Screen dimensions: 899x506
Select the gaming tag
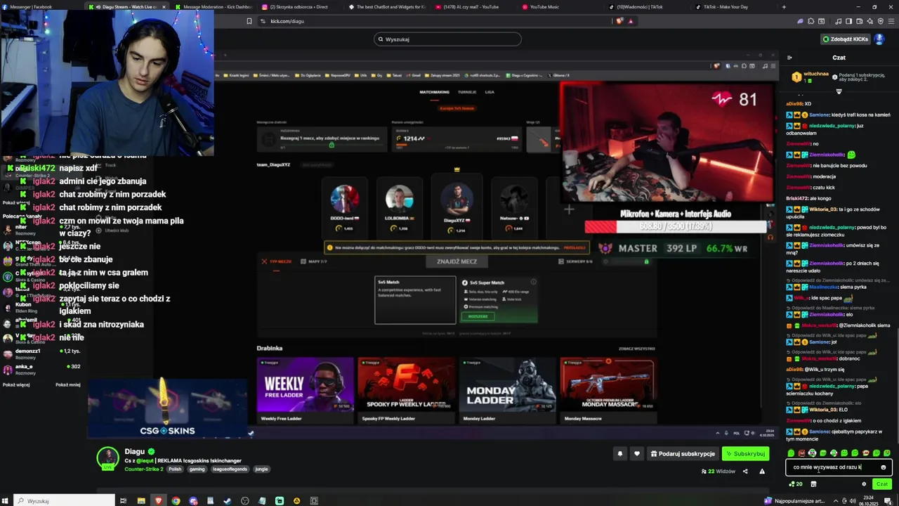click(197, 469)
